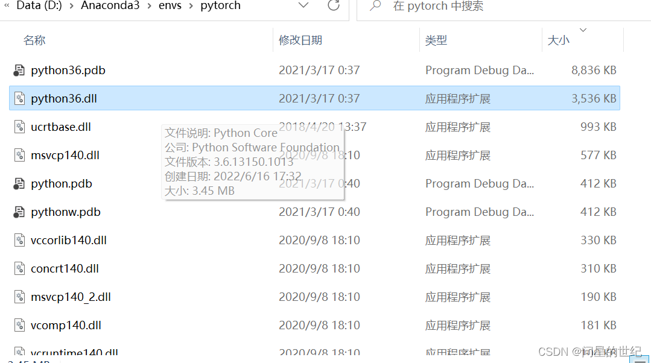
Task: Click the pytorch breadcrumb item
Action: point(220,6)
